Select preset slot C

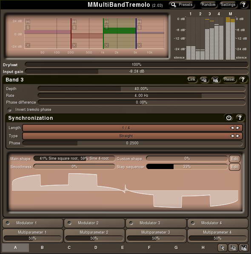[69, 248]
